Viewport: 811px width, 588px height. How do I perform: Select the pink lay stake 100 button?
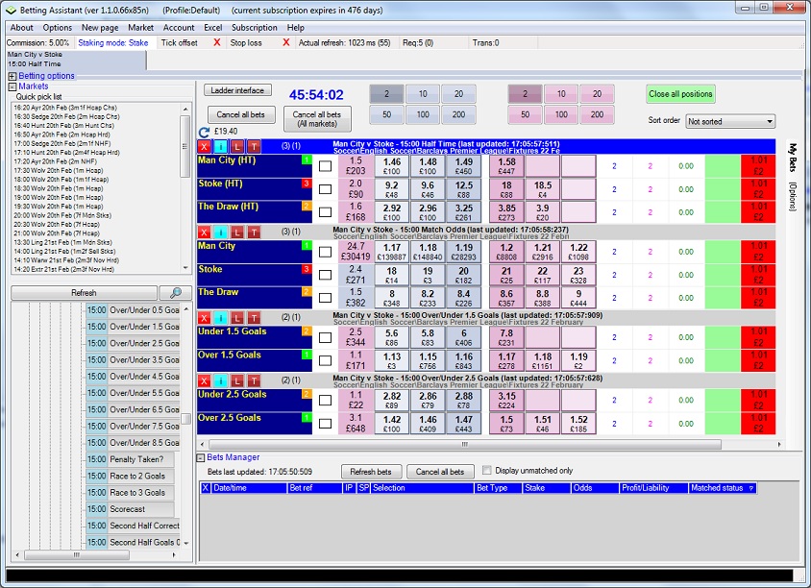pyautogui.click(x=561, y=114)
